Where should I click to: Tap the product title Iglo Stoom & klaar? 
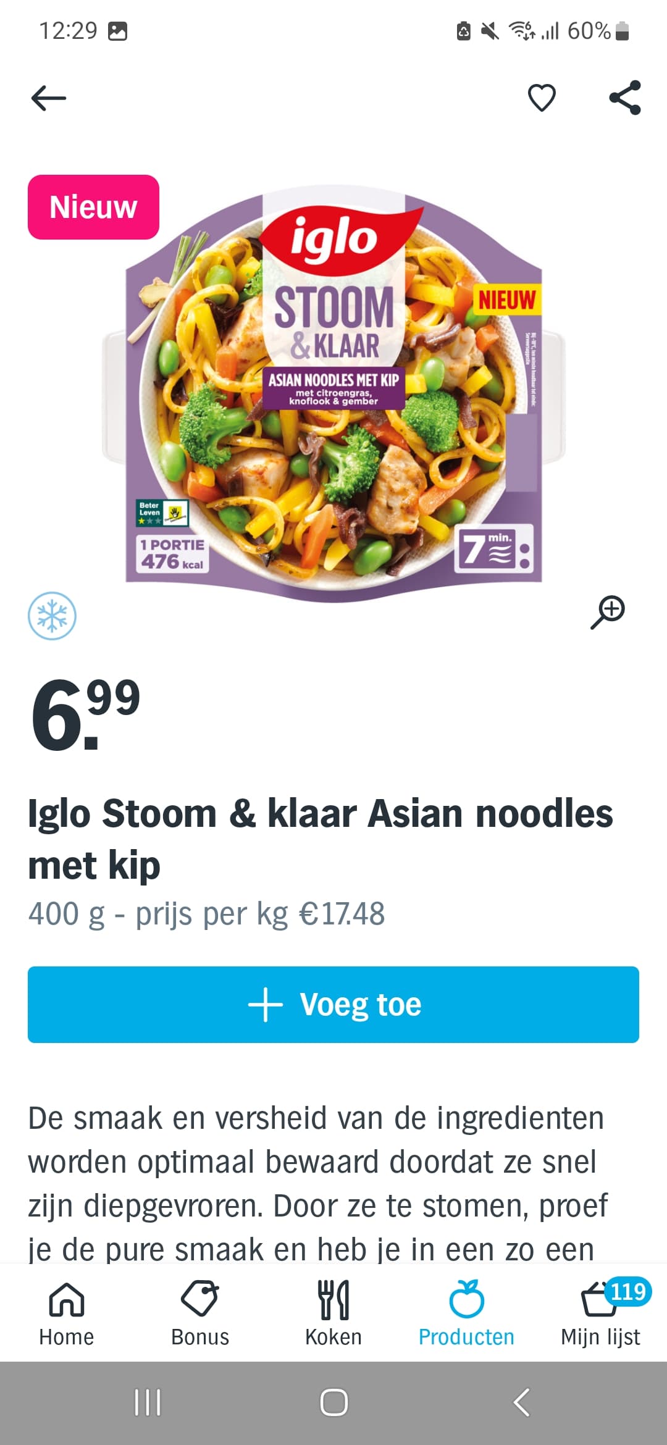coord(321,839)
